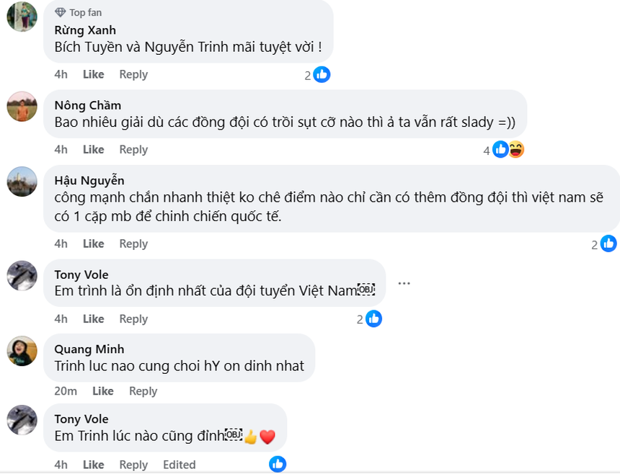This screenshot has height=474, width=620.
Task: Click Tony Vole's name
Action: click(81, 274)
